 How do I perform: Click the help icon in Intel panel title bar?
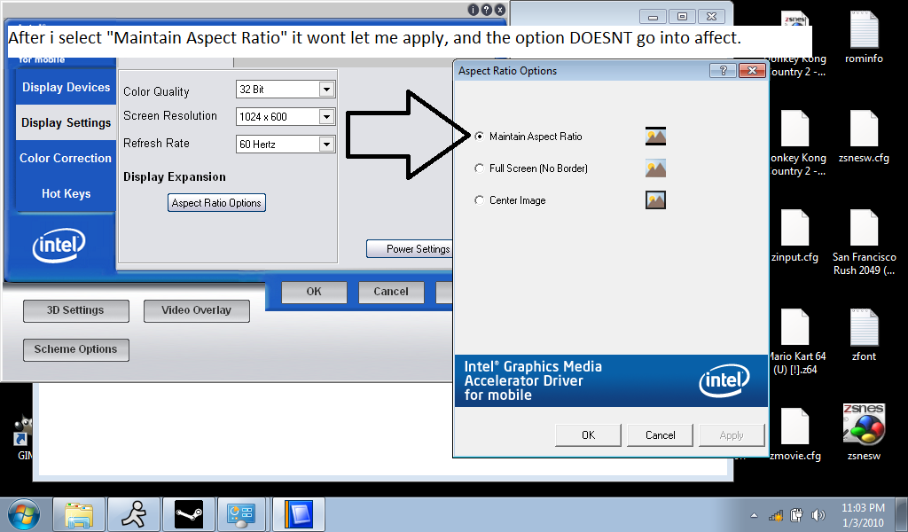[487, 10]
